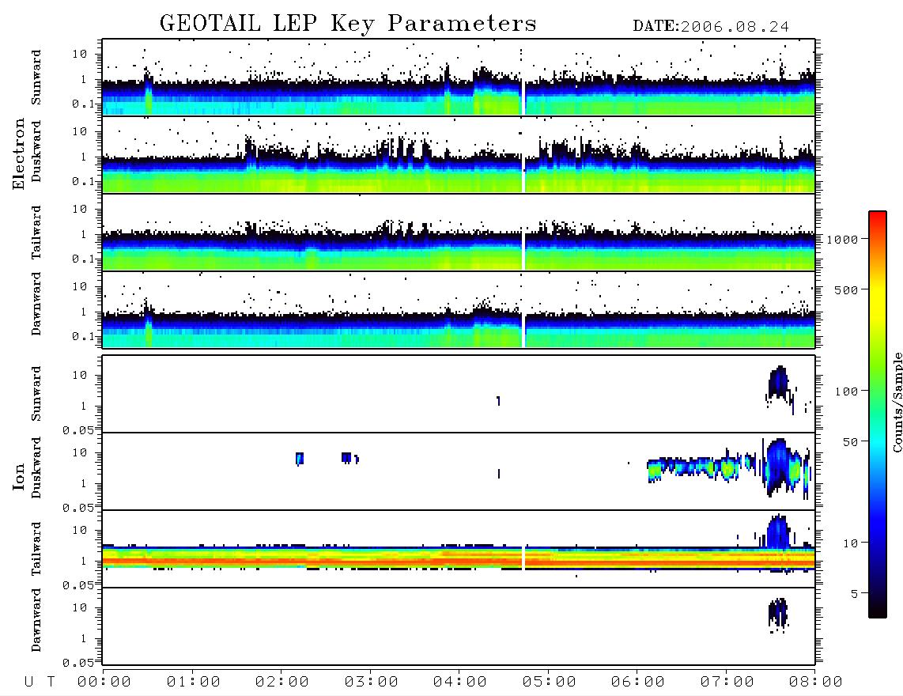Click the Ion Duskward blob near 02:15
Screen dimensions: 903x696
click(300, 459)
